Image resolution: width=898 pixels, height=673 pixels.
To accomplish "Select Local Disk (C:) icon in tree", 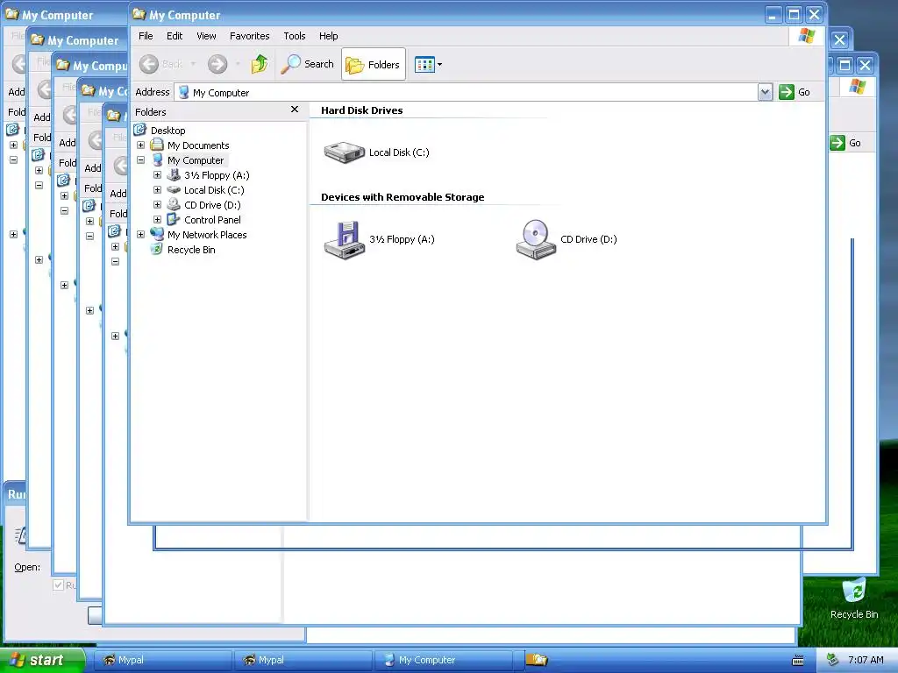I will [x=174, y=189].
